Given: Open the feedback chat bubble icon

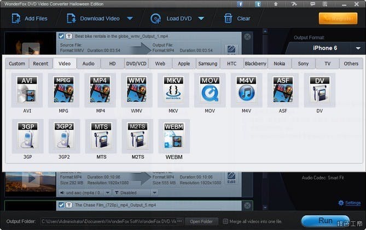Looking at the screenshot, I should coord(312,4).
